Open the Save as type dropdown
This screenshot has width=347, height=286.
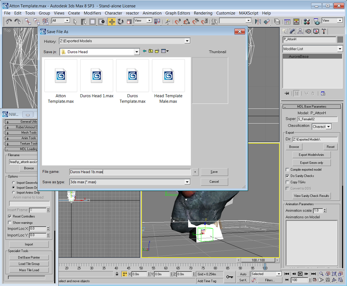coord(187,182)
